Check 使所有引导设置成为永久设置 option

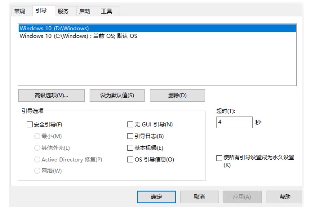point(219,158)
